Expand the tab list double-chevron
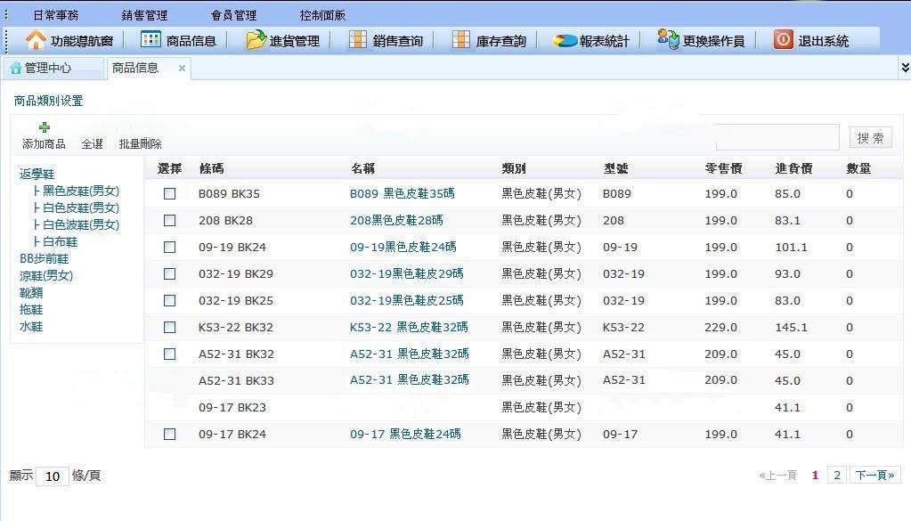 click(905, 68)
